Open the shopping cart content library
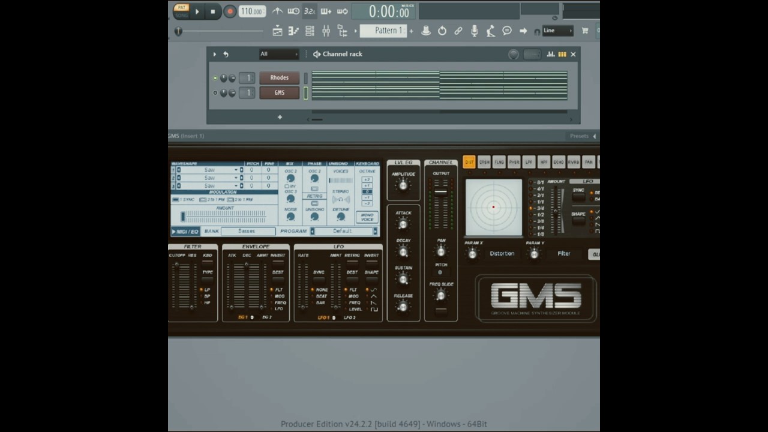The height and width of the screenshot is (432, 768). tap(585, 31)
